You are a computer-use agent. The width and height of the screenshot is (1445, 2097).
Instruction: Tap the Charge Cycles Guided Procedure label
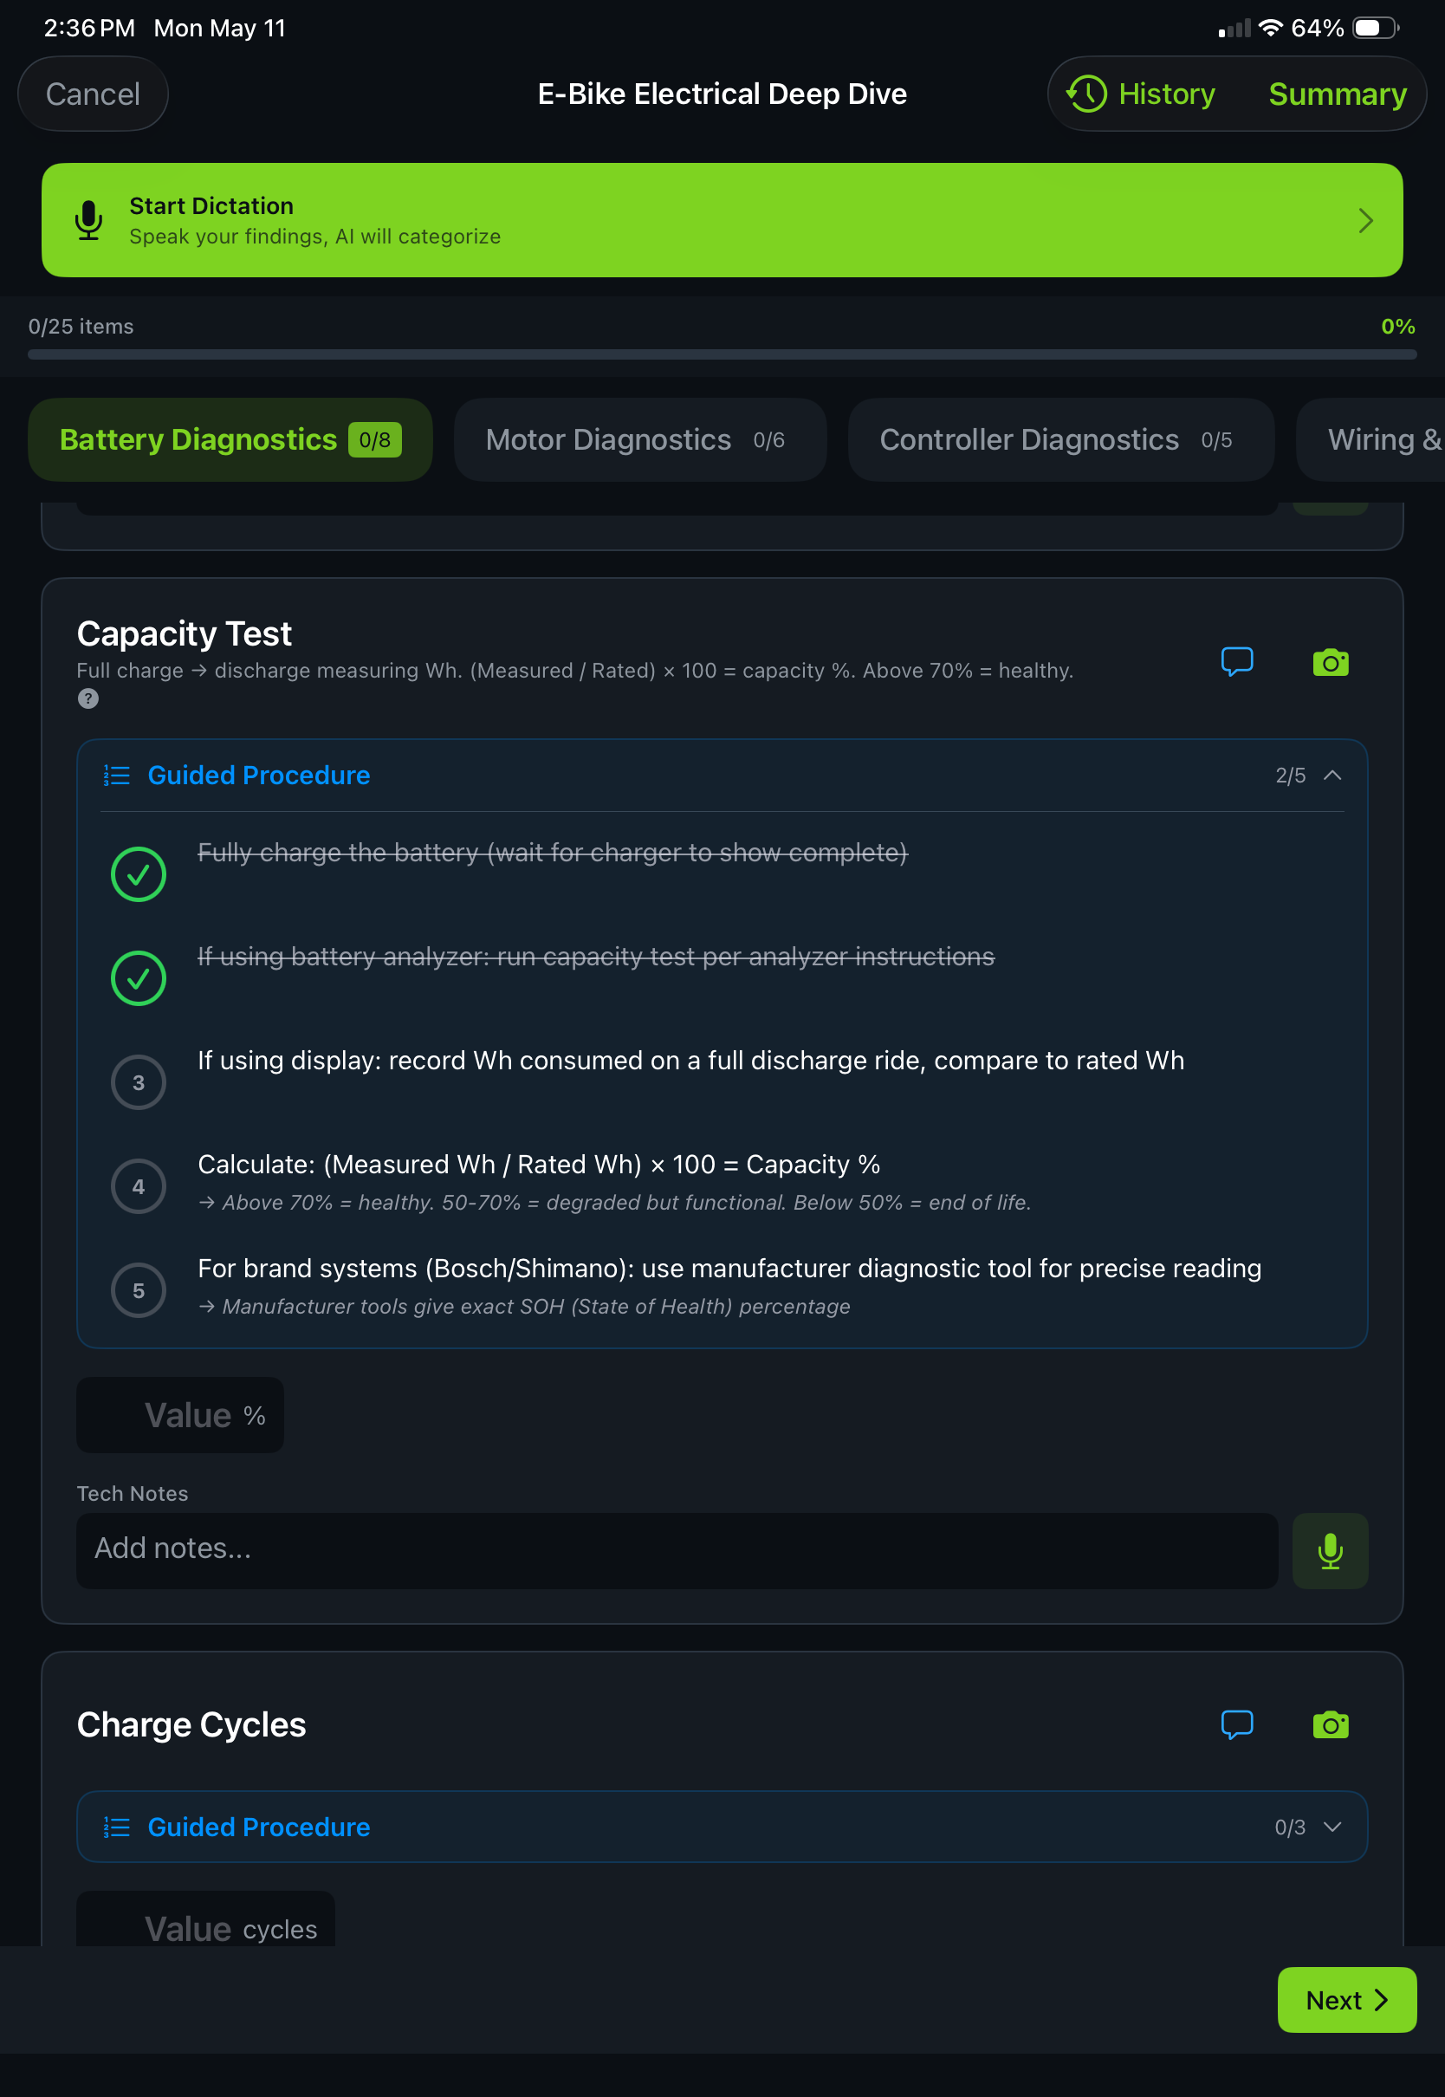pos(259,1828)
